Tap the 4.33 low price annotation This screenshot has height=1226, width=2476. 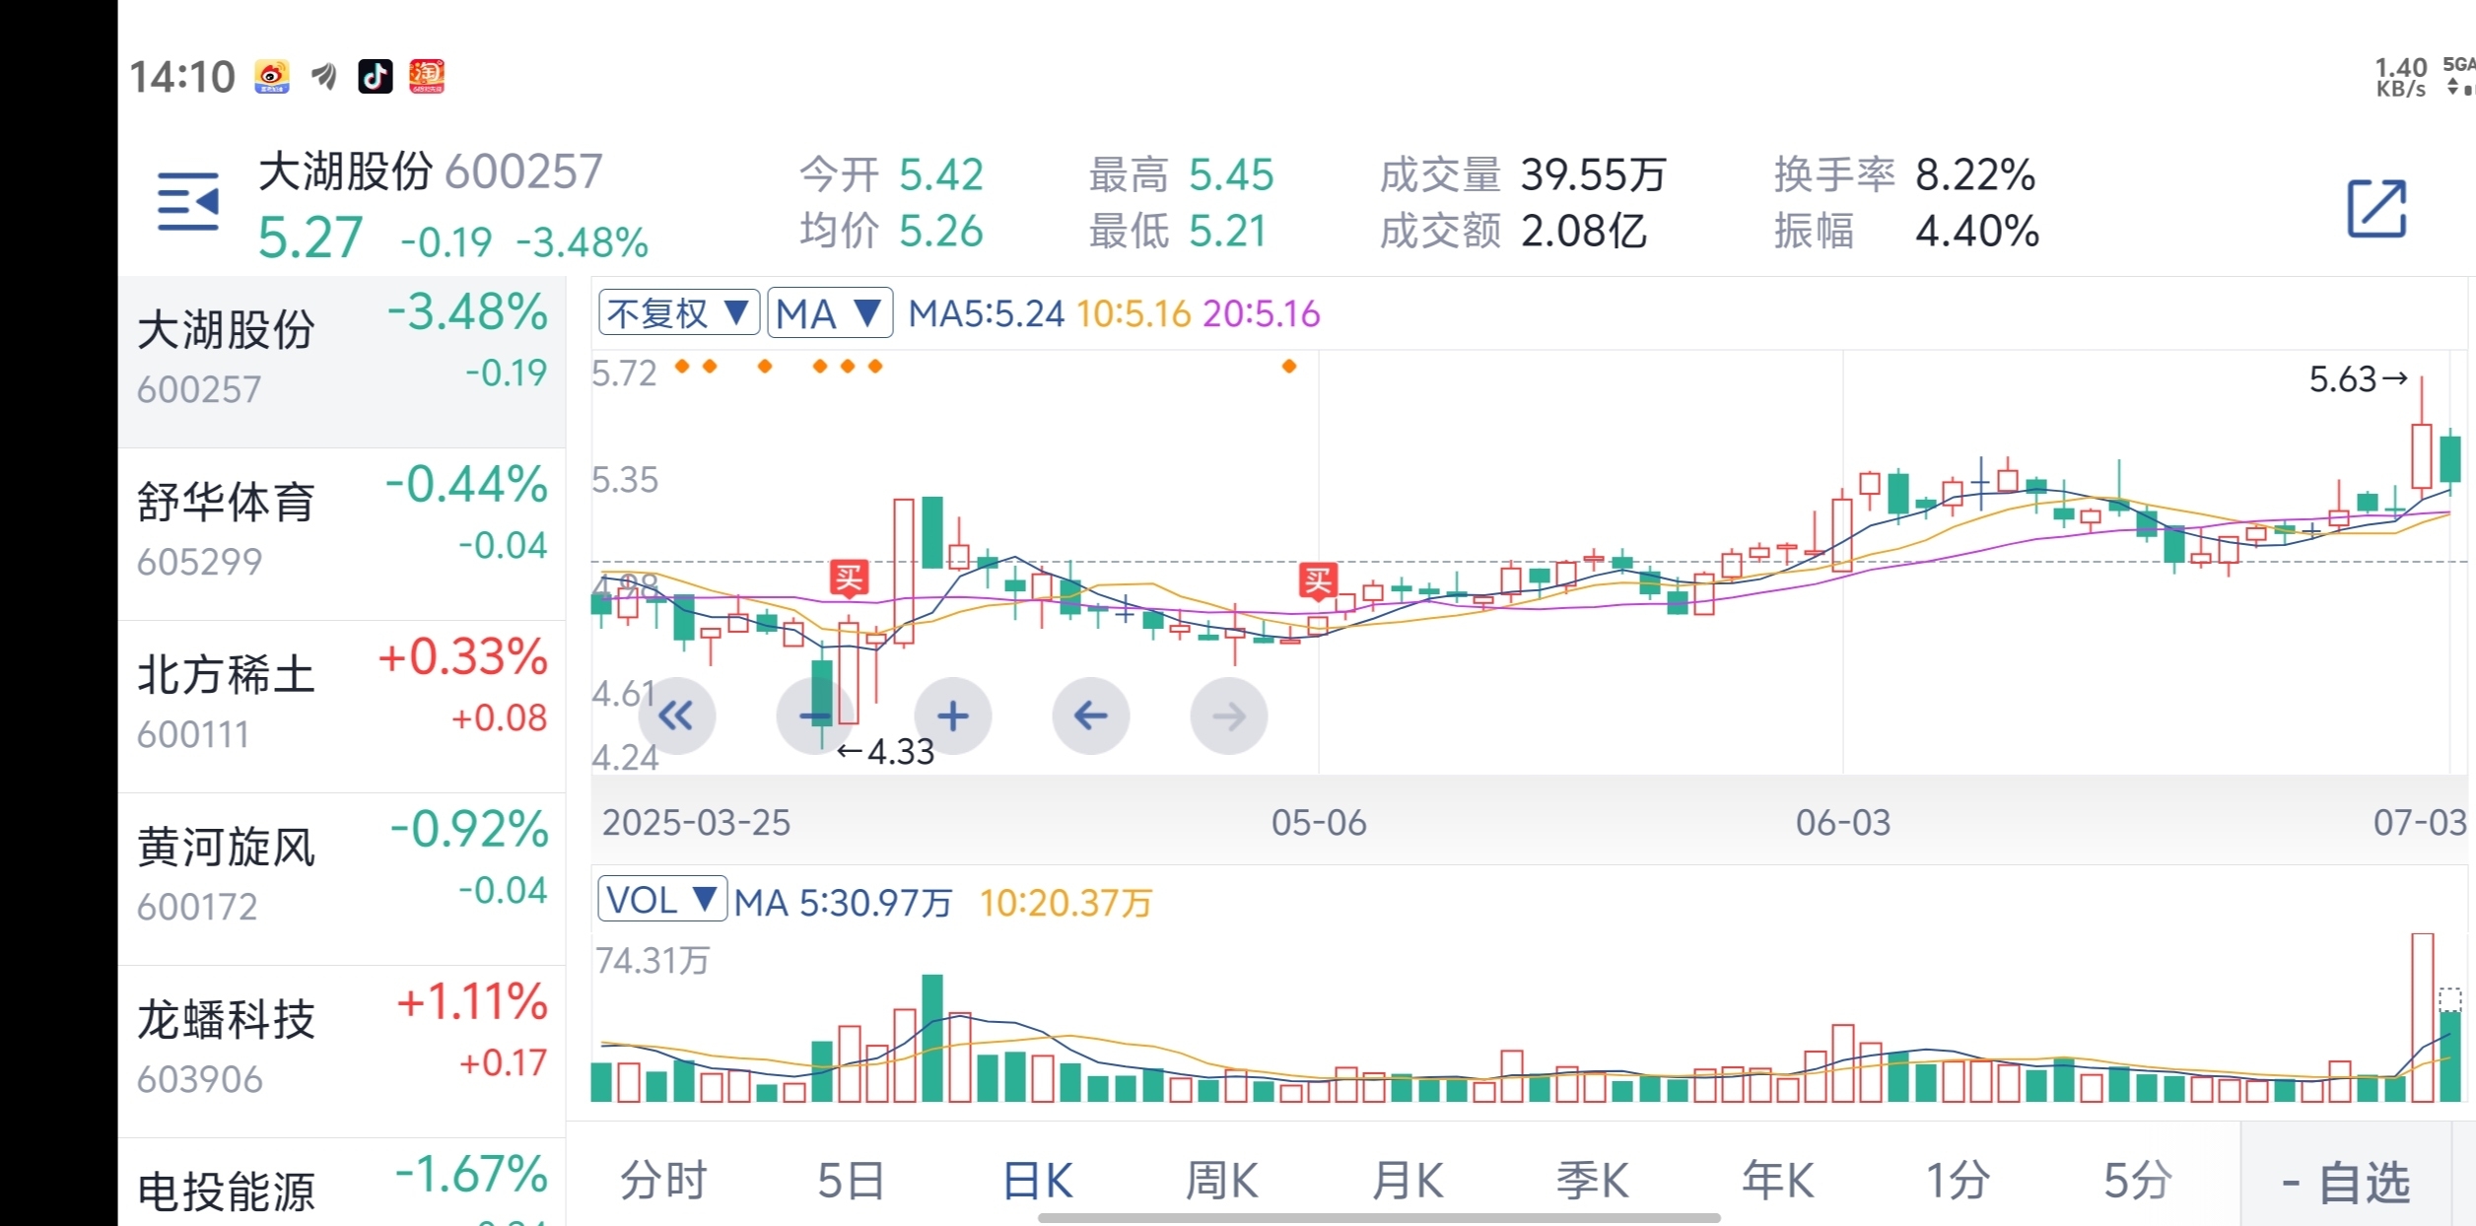tap(885, 752)
